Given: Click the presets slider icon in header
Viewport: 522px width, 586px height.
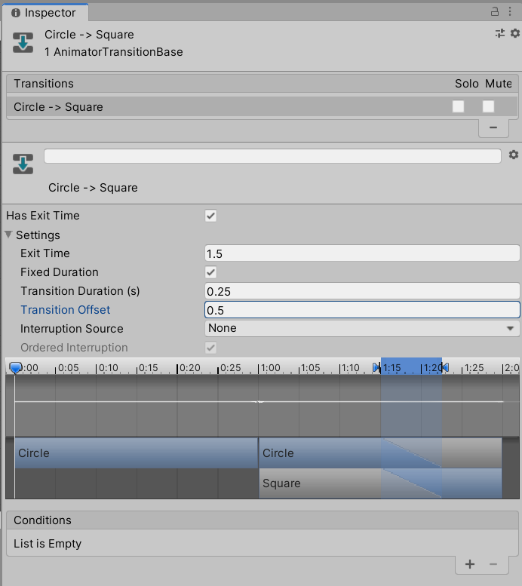Looking at the screenshot, I should pos(499,33).
